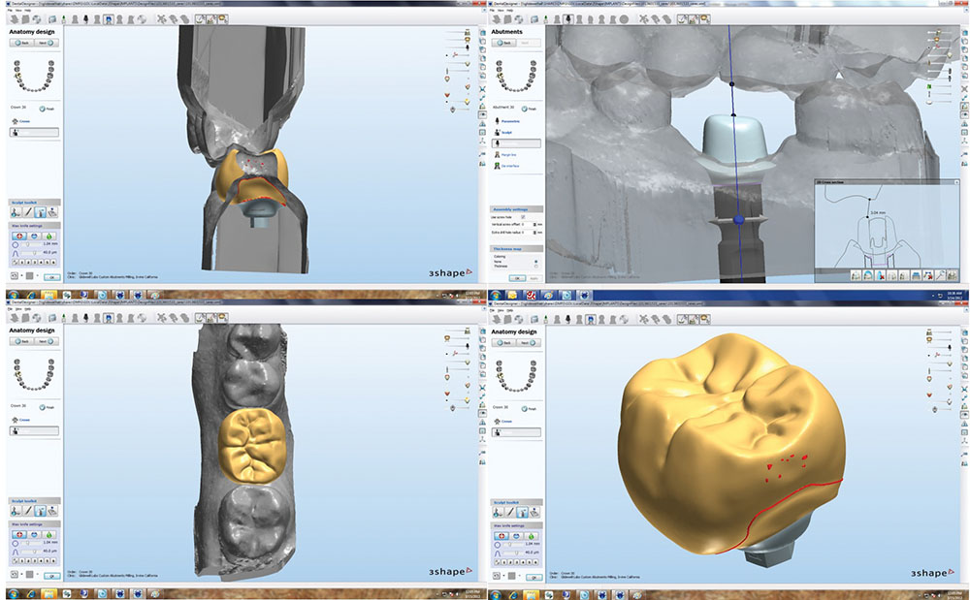The image size is (970, 600).
Task: Select the green Smooth wax tool
Action: pyautogui.click(x=47, y=235)
